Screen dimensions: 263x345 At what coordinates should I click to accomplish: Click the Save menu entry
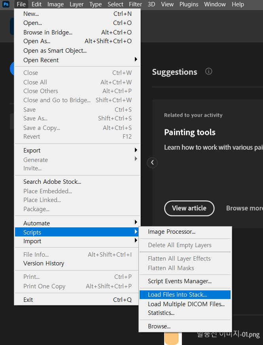pyautogui.click(x=78, y=110)
